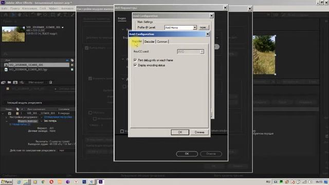
Task: Click the Пуск Start button
Action: 7,182
